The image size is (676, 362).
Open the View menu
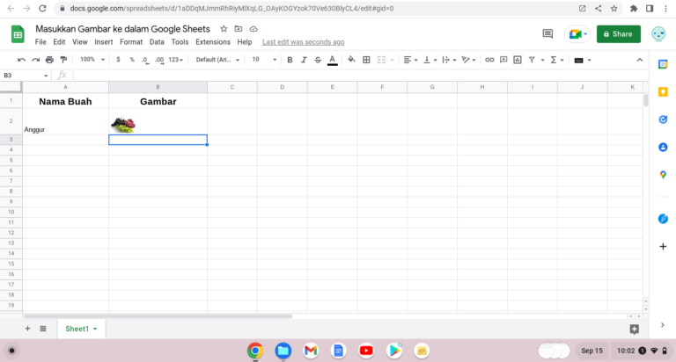[x=80, y=42]
